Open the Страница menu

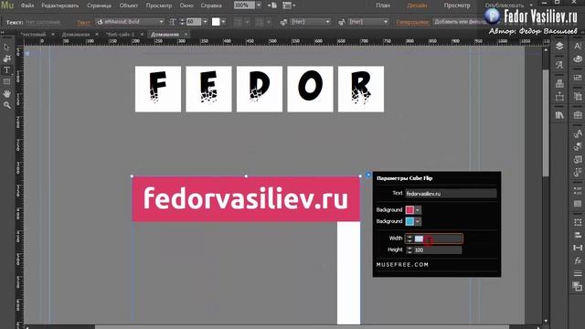tap(99, 5)
